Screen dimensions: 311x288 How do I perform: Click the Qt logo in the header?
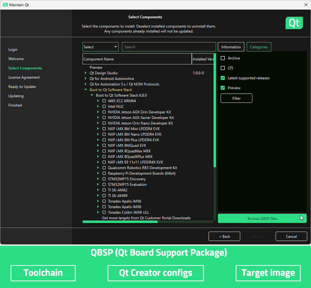tap(294, 23)
